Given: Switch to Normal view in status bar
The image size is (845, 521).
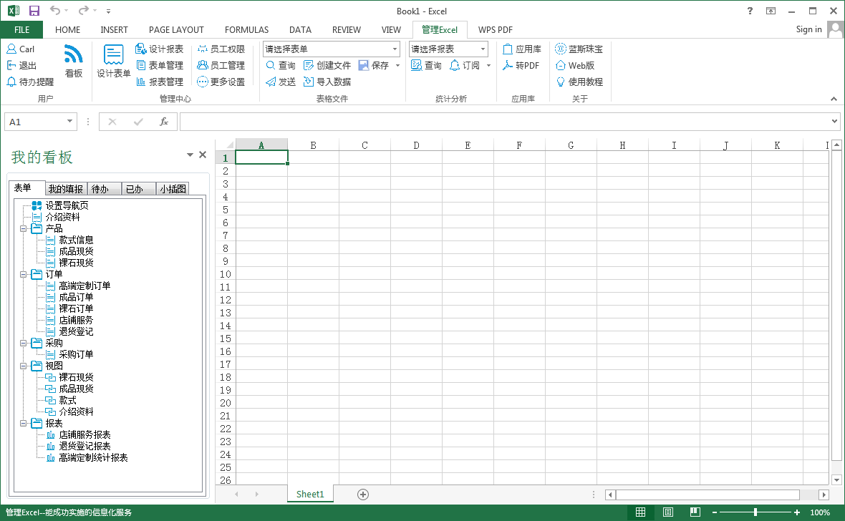Looking at the screenshot, I should [x=640, y=512].
